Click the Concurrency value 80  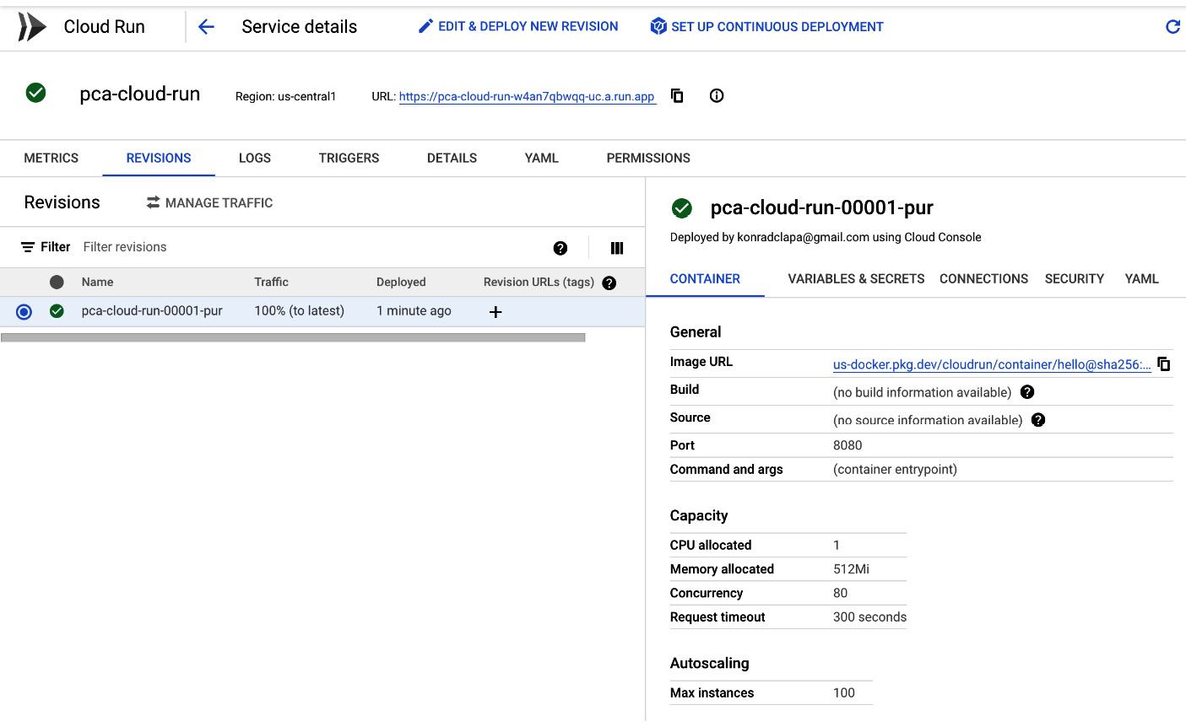click(840, 594)
